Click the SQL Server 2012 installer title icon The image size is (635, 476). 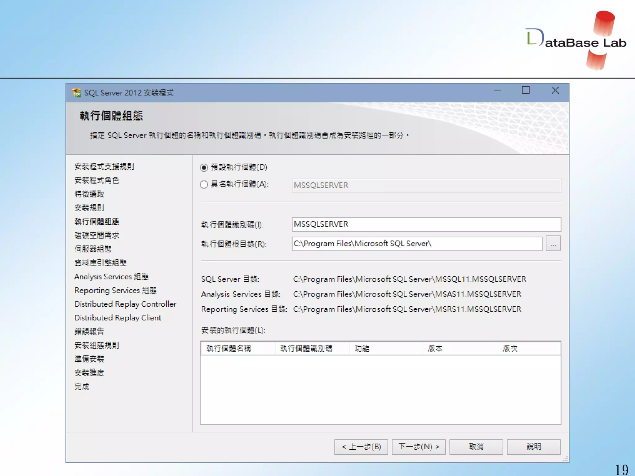[x=76, y=93]
